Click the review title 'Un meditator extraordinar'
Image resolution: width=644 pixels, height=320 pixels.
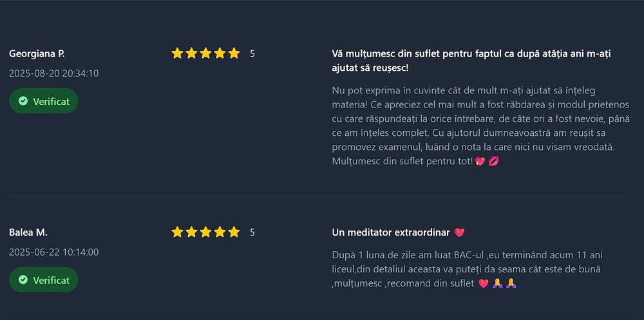[391, 232]
